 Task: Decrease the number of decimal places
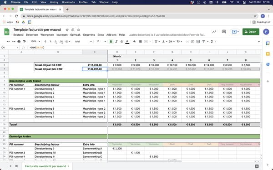click(x=56, y=42)
